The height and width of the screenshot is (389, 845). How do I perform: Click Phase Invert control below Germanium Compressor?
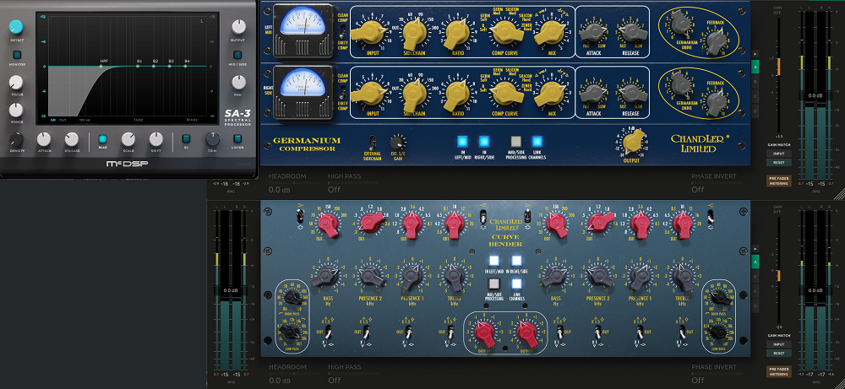[718, 183]
